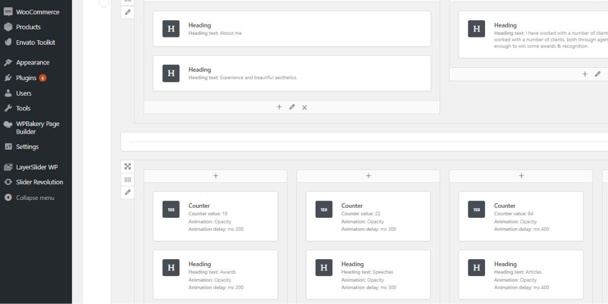Click the Products box icon

(8, 27)
